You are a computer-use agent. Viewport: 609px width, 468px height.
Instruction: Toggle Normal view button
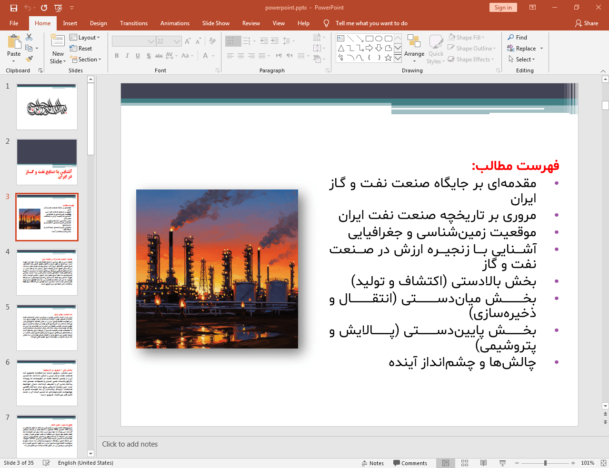[446, 463]
